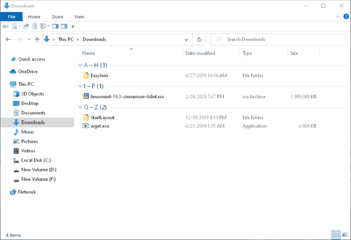Open the File menu
The height and width of the screenshot is (240, 351).
tap(12, 17)
